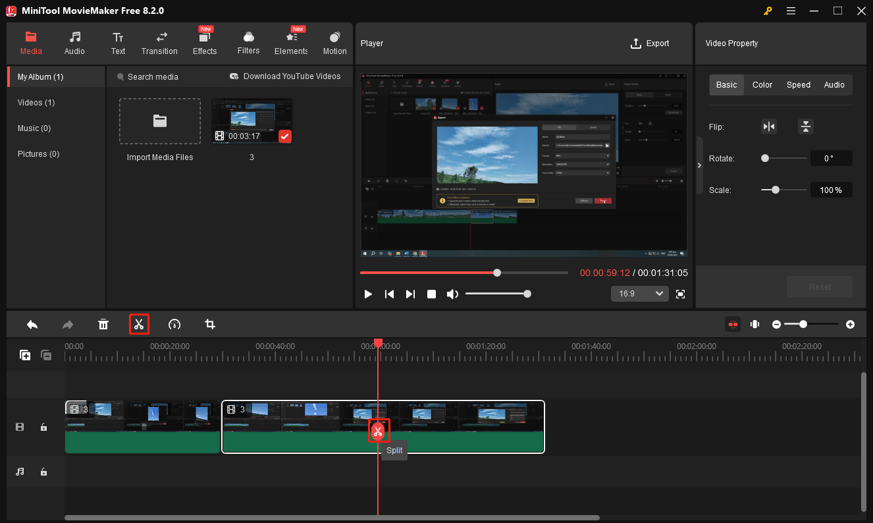Select My Album (1) category
Viewport: 873px width, 523px height.
coord(57,77)
